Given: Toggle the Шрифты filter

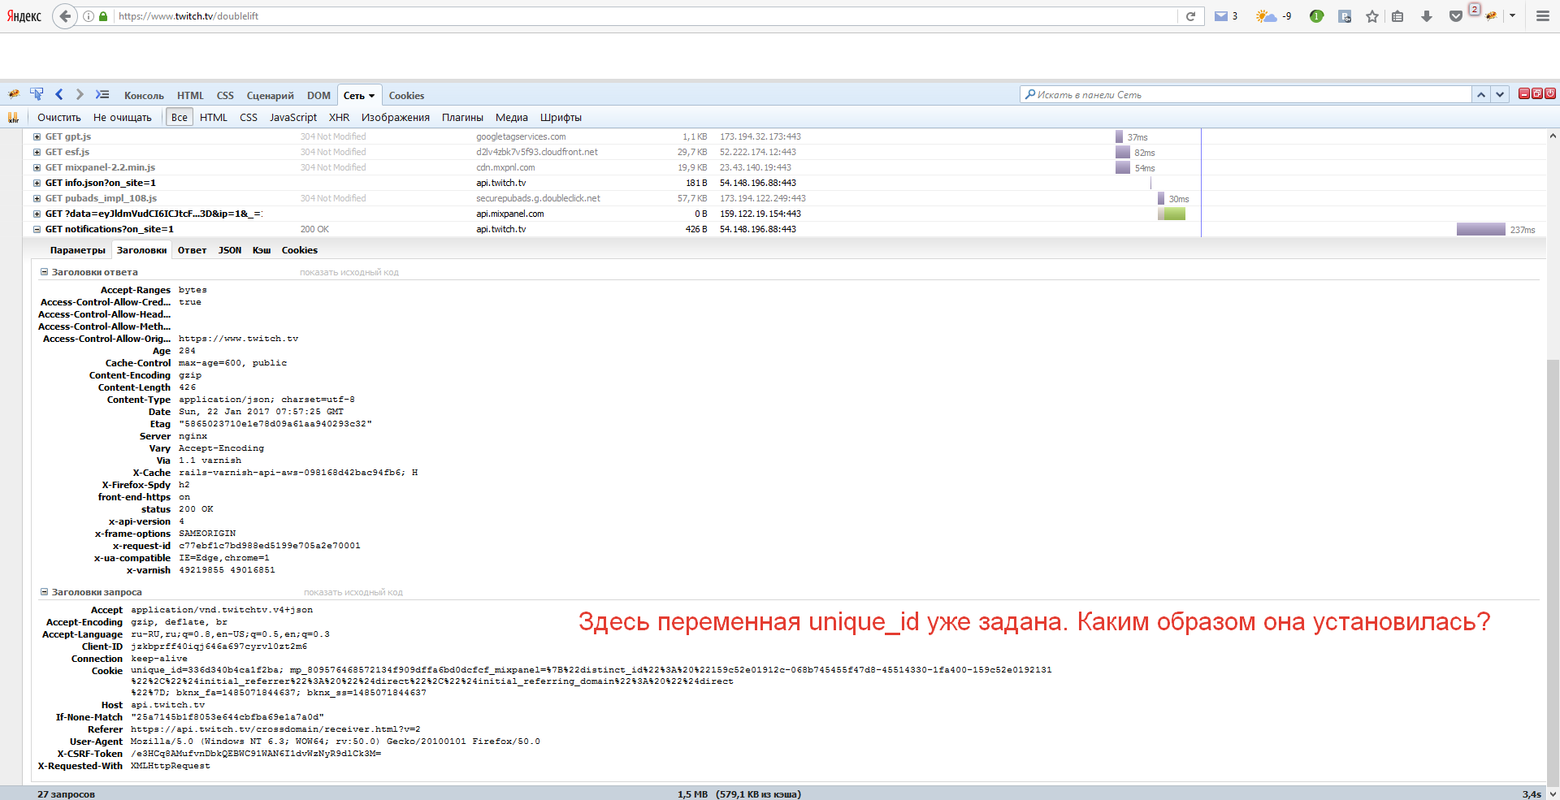Looking at the screenshot, I should click(561, 118).
